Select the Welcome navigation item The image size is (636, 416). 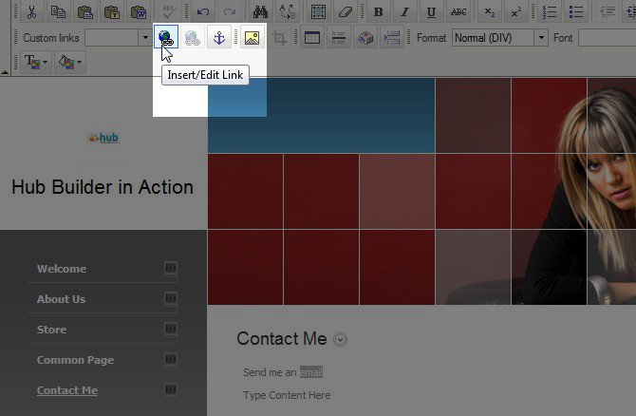62,269
